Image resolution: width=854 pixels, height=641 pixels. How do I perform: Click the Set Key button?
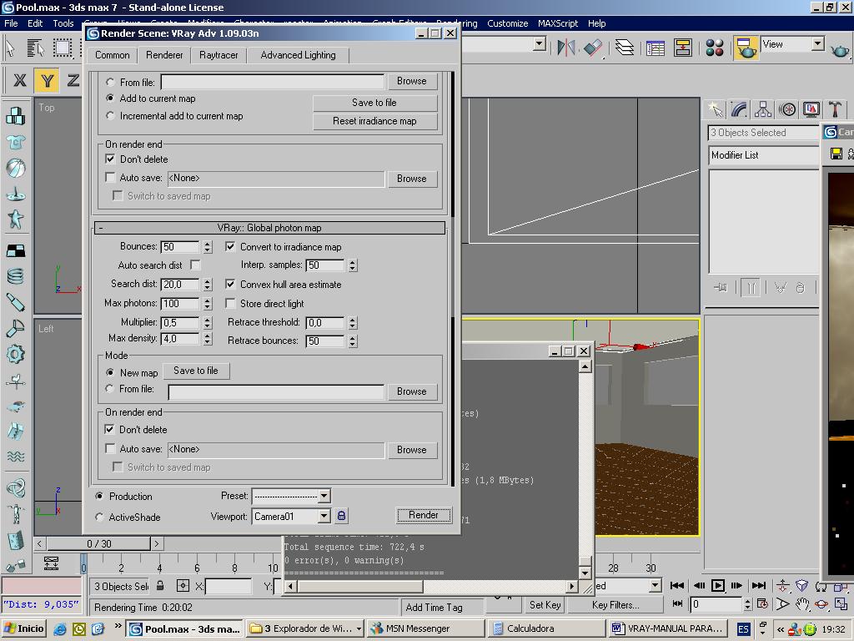[545, 605]
